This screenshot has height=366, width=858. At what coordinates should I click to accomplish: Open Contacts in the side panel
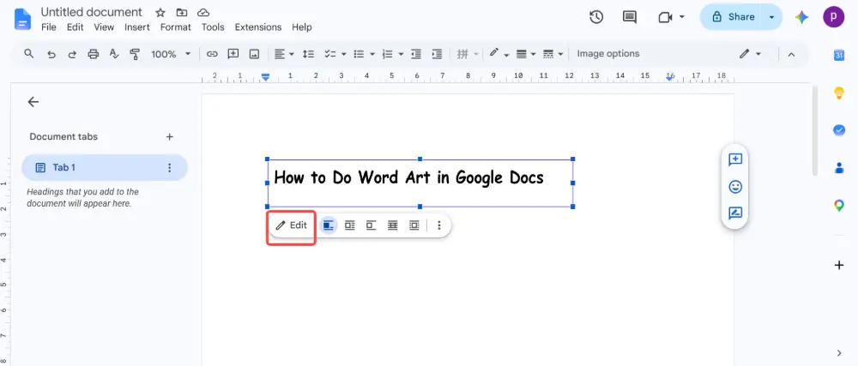tap(839, 168)
